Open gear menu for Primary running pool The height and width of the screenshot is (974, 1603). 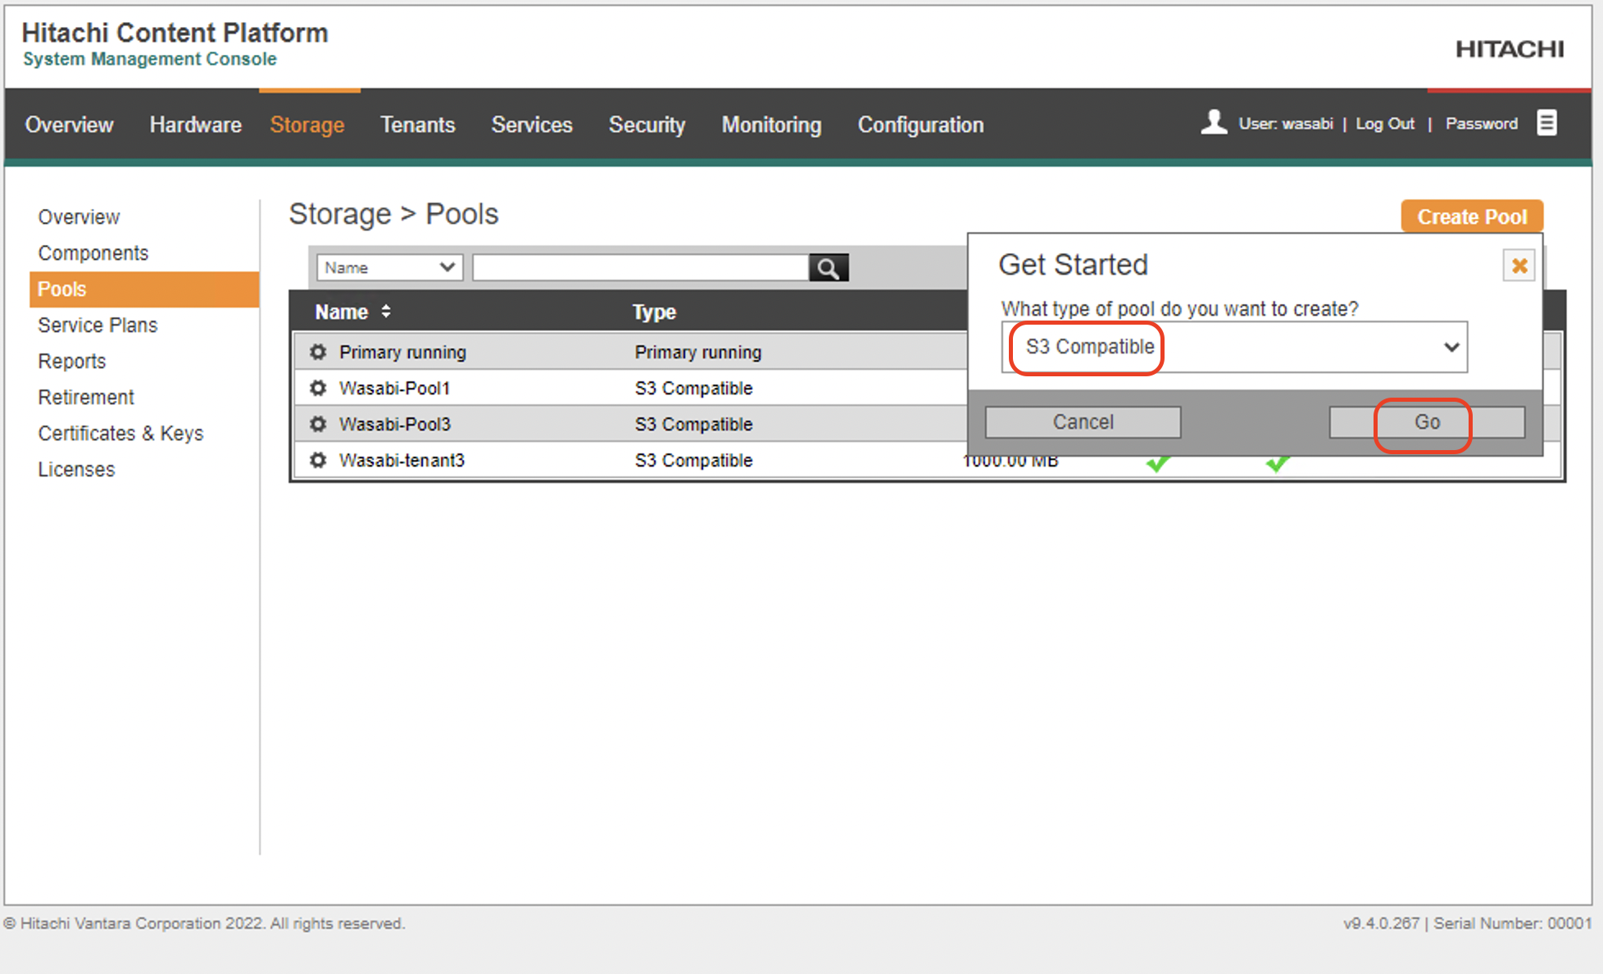tap(318, 352)
